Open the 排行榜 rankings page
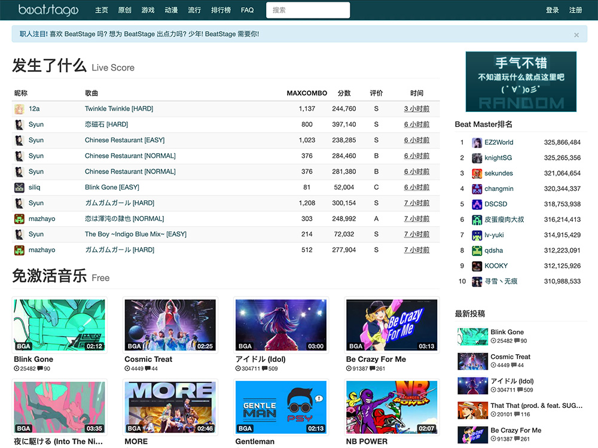 (x=221, y=10)
